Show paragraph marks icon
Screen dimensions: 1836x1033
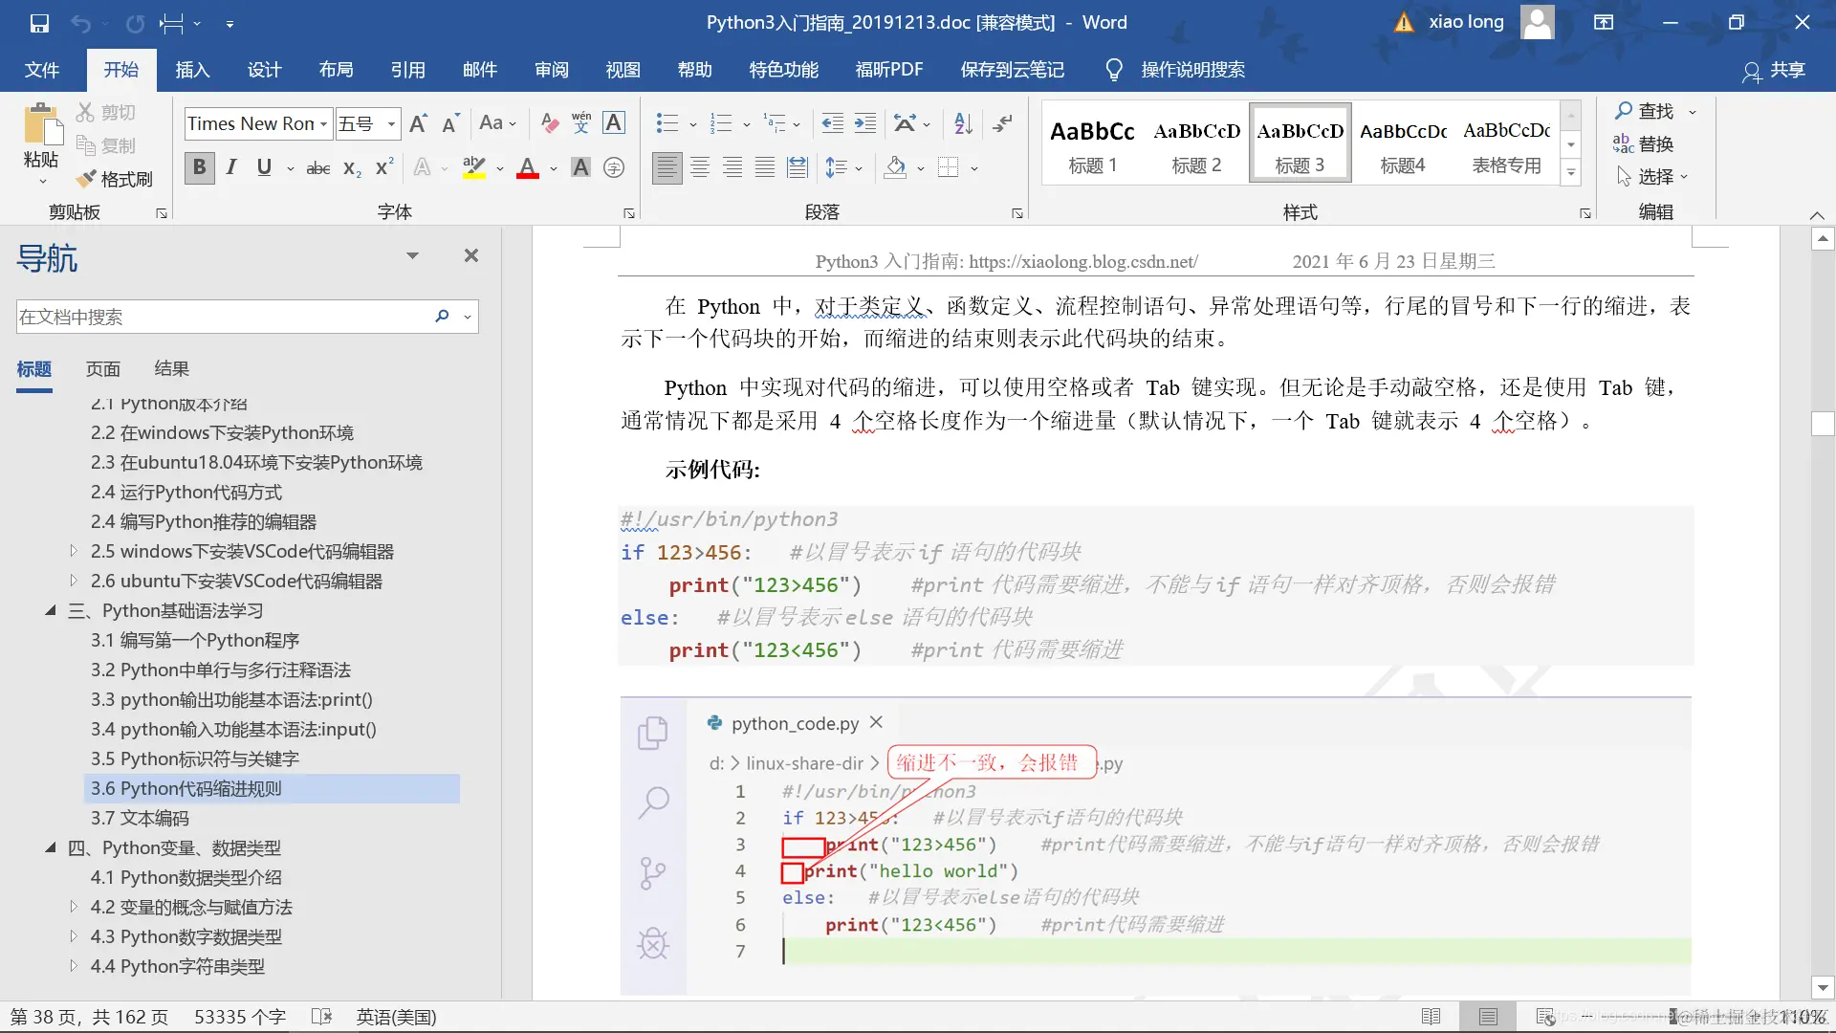tap(1002, 123)
